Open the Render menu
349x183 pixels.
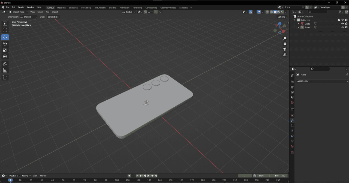[x=21, y=7]
